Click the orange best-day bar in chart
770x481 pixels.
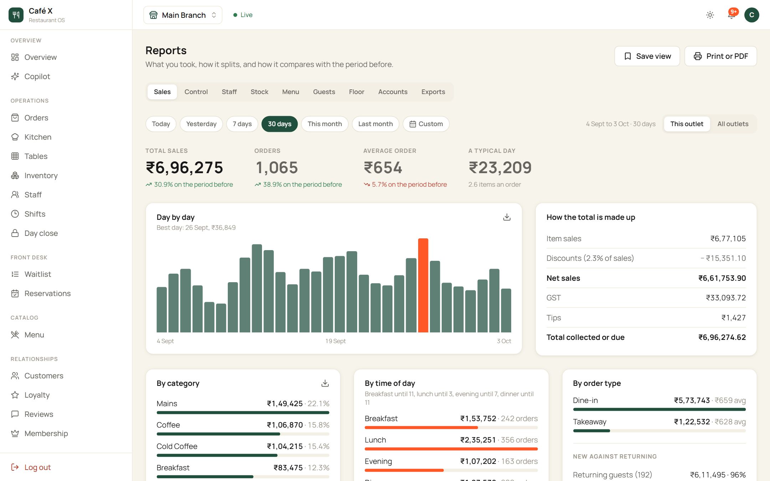point(423,285)
